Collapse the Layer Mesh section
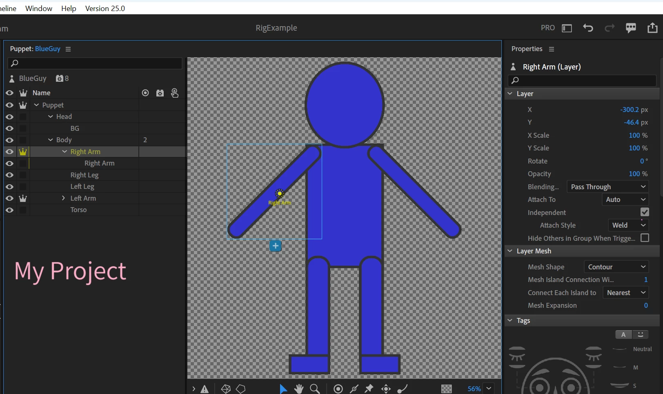Screen dimensions: 663x394 pos(510,251)
